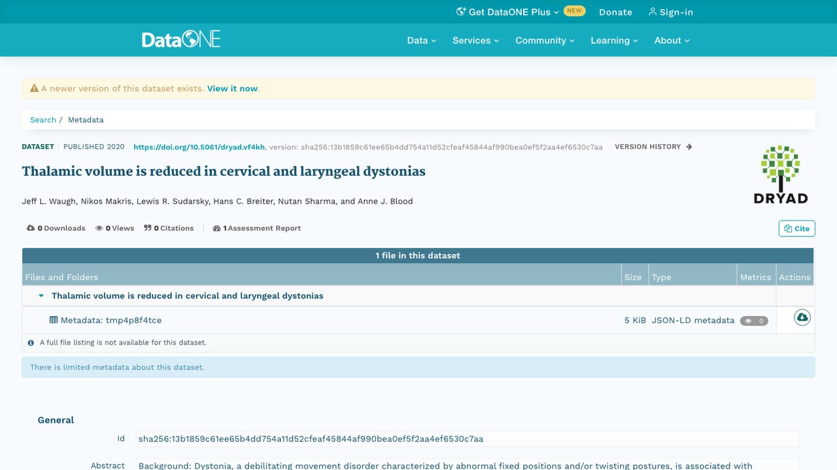Screen dimensions: 837x470
Task: Click the Id value field
Action: [x=467, y=439]
